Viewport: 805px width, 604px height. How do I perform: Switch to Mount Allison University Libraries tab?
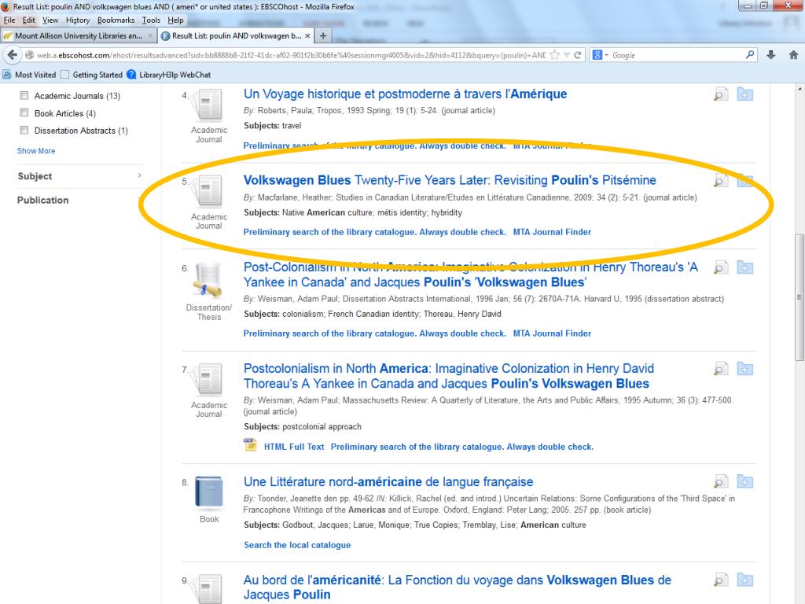point(78,35)
